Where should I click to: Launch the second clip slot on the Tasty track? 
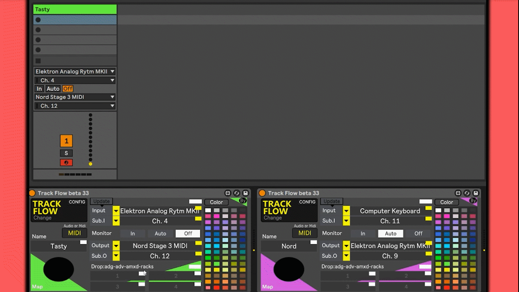pos(38,30)
